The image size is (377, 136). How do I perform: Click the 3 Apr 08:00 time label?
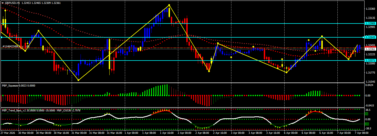[256, 133]
